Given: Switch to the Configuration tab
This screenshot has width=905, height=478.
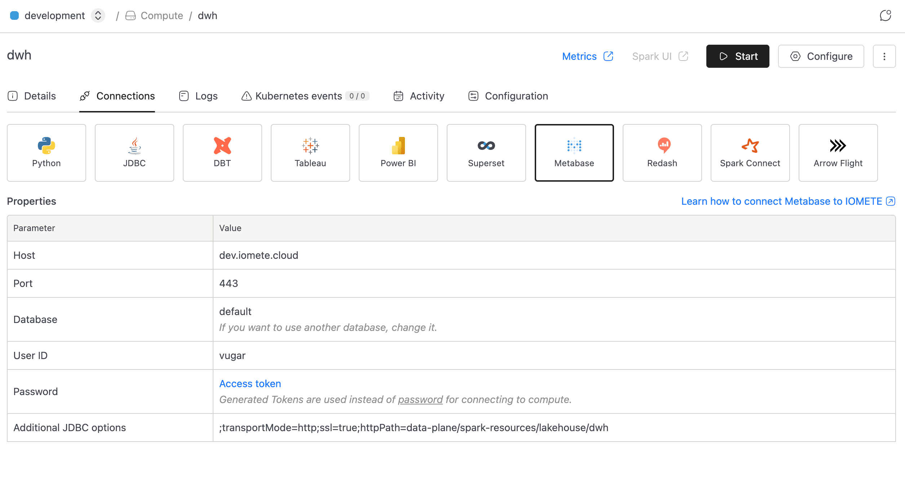Looking at the screenshot, I should pyautogui.click(x=508, y=96).
